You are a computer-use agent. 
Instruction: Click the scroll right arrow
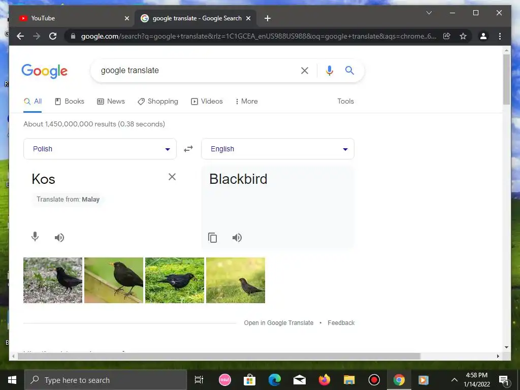(x=498, y=356)
